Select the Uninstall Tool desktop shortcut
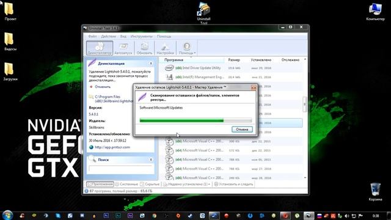The width and height of the screenshot is (391, 220). 203,13
